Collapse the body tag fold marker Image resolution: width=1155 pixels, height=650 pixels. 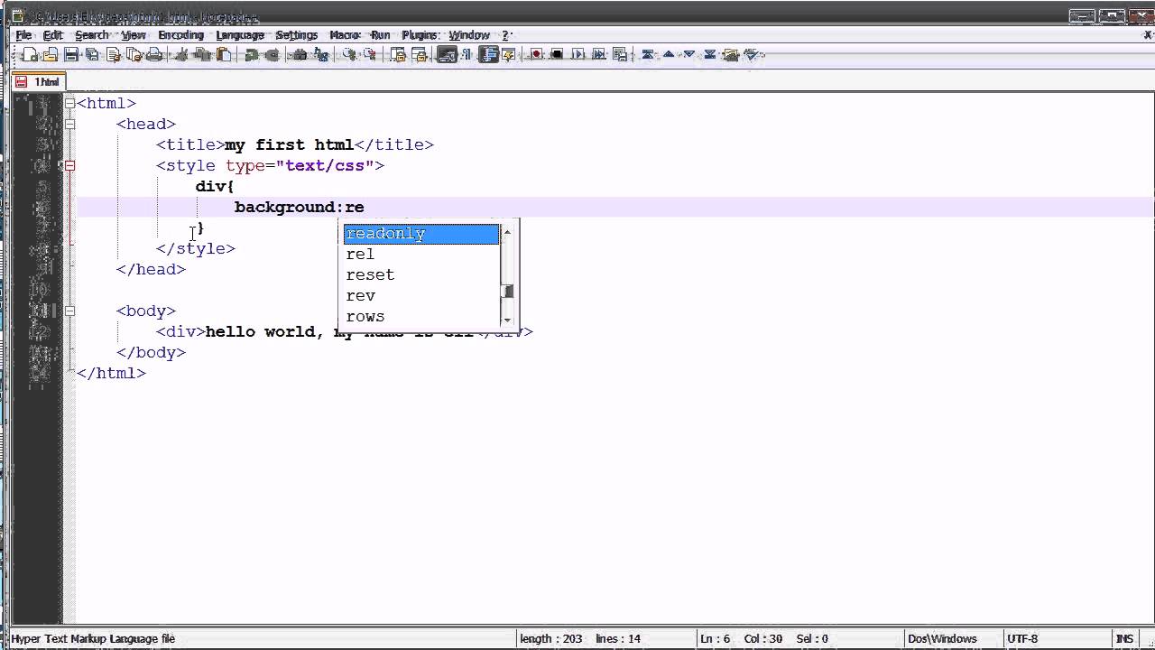tap(69, 311)
